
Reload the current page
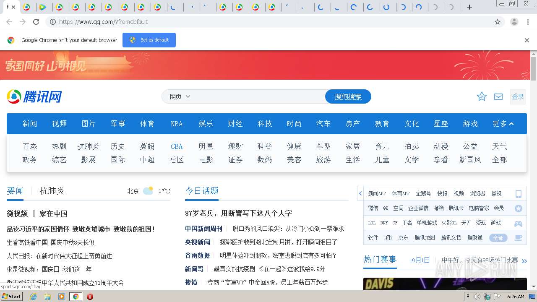coord(36,22)
